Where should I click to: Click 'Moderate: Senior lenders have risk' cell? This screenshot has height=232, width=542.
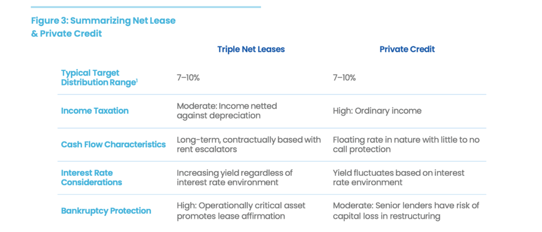tap(406, 211)
